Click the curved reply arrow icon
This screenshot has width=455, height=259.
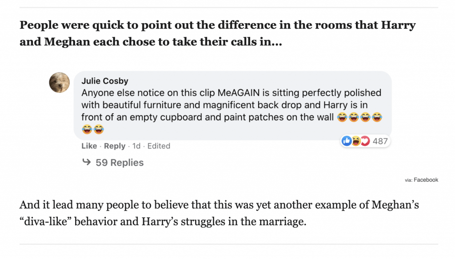[87, 162]
